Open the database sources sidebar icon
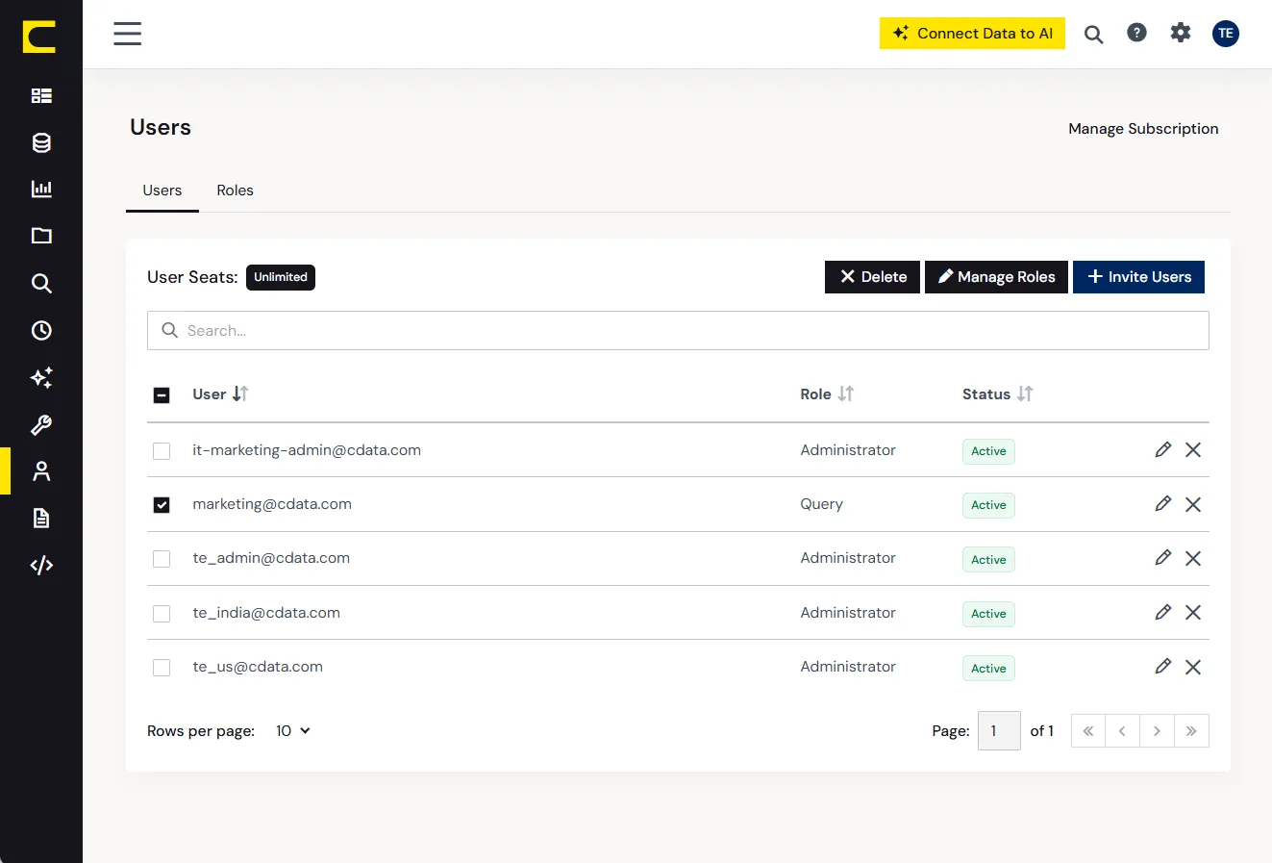 (41, 142)
